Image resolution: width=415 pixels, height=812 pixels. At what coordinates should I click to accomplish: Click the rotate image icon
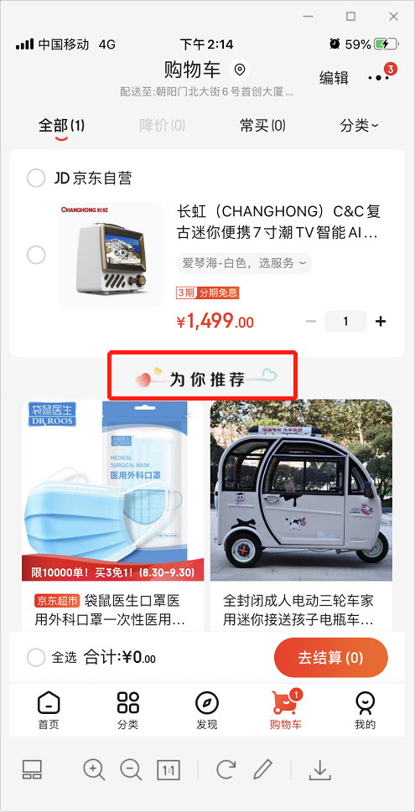tap(226, 769)
